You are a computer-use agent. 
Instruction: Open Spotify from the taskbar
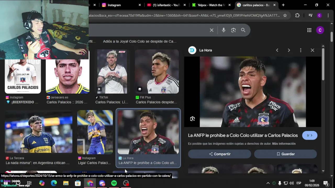(x=114, y=183)
